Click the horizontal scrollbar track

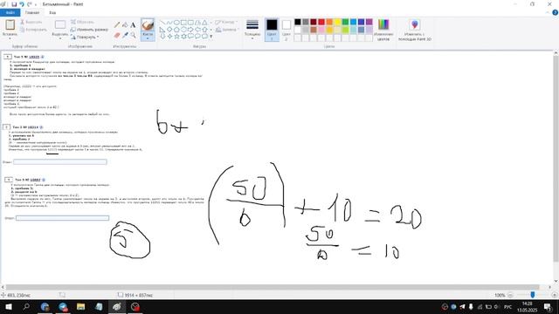(273, 287)
